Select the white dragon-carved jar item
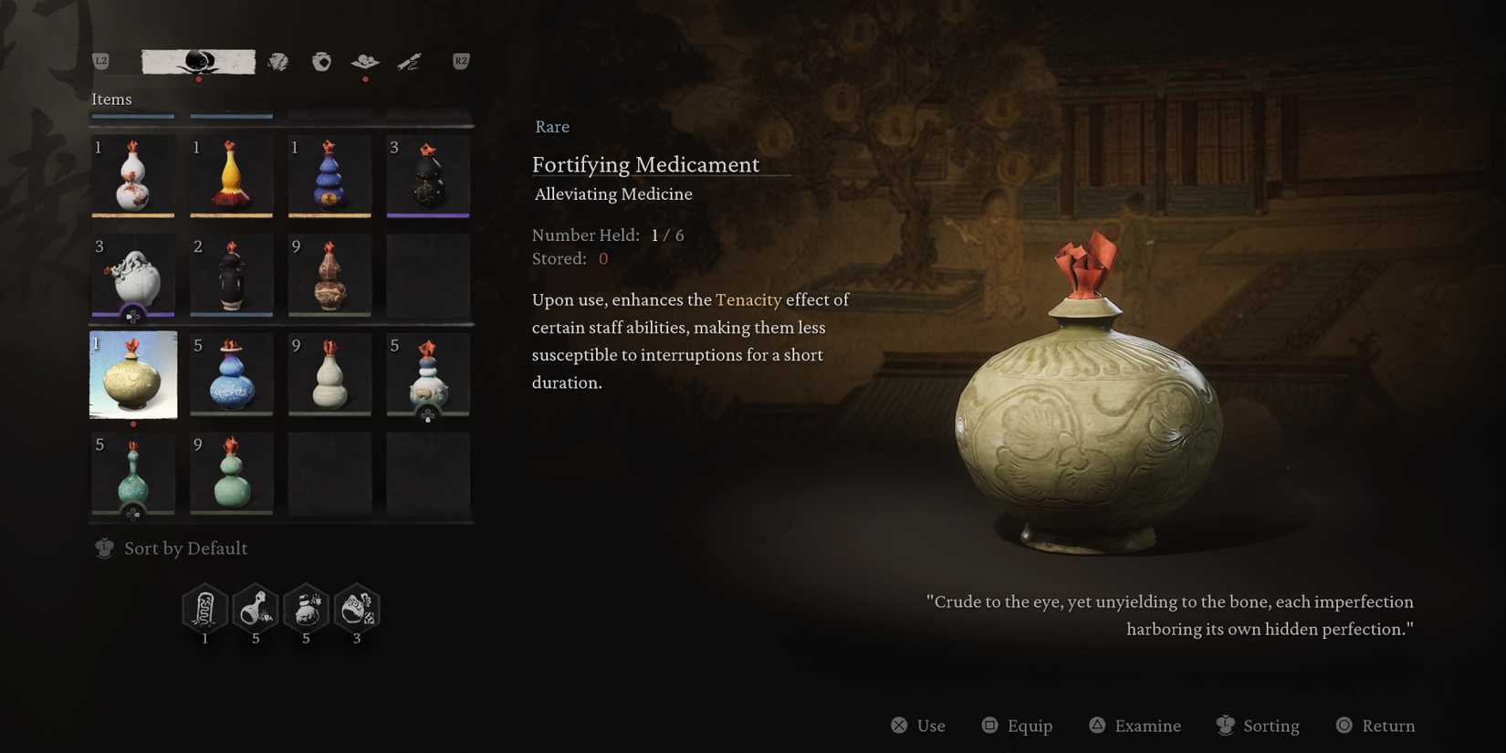 [x=132, y=275]
